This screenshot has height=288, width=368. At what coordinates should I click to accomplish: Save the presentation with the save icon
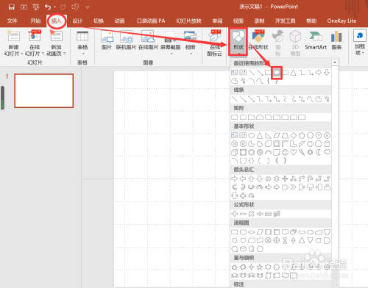[11, 7]
